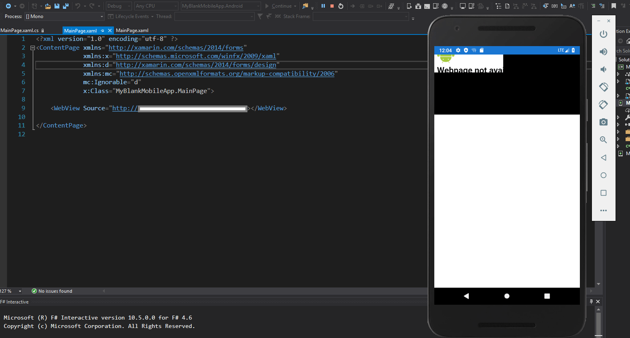This screenshot has width=630, height=338.
Task: Collapse ContentPage element outlining
Action: click(32, 48)
